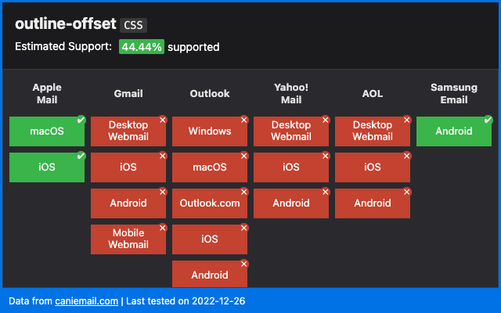This screenshot has width=501, height=313.
Task: Select the Samsung Email column header
Action: click(x=454, y=94)
